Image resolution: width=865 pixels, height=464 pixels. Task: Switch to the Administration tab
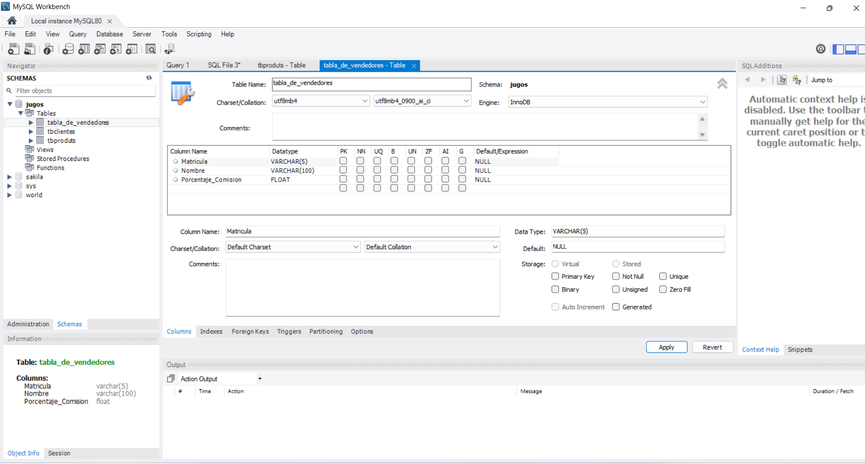28,324
